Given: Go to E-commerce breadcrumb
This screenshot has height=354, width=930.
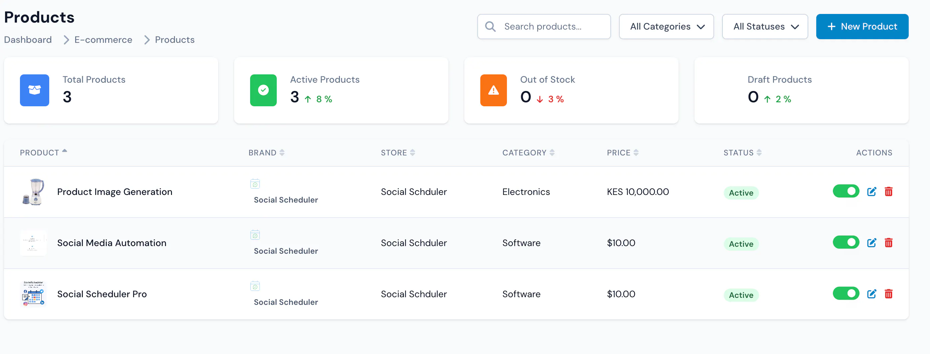Looking at the screenshot, I should point(103,40).
